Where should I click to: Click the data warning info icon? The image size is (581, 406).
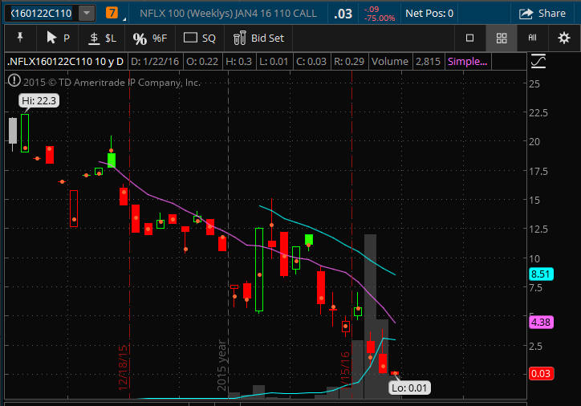(x=14, y=80)
